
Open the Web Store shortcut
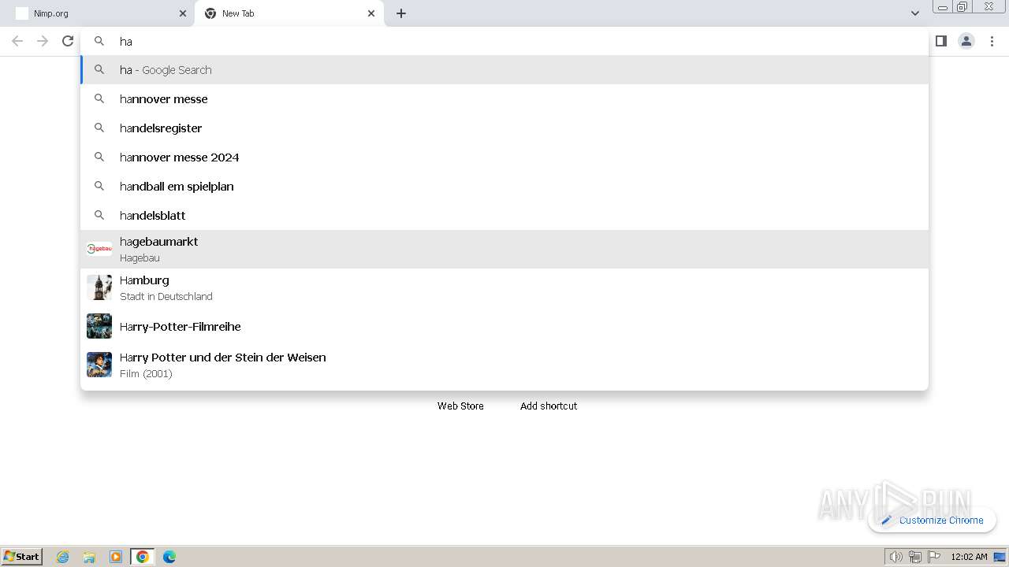(460, 406)
